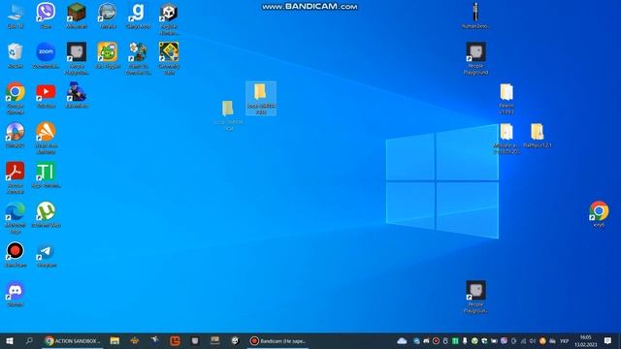Select People Playground shortcut beside Zoom
This screenshot has height=349, width=621.
point(77,58)
